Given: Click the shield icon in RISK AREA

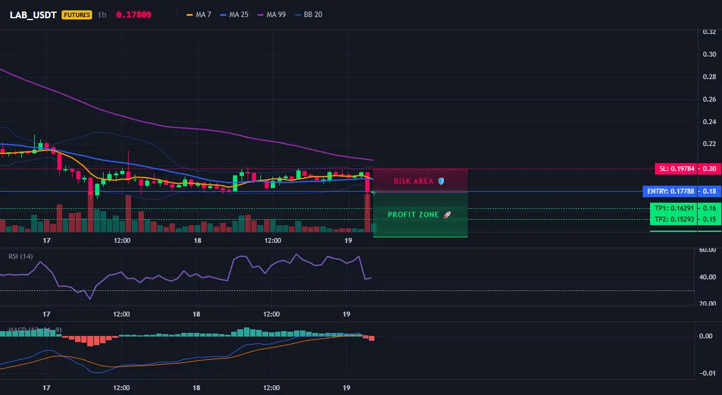Looking at the screenshot, I should (441, 181).
